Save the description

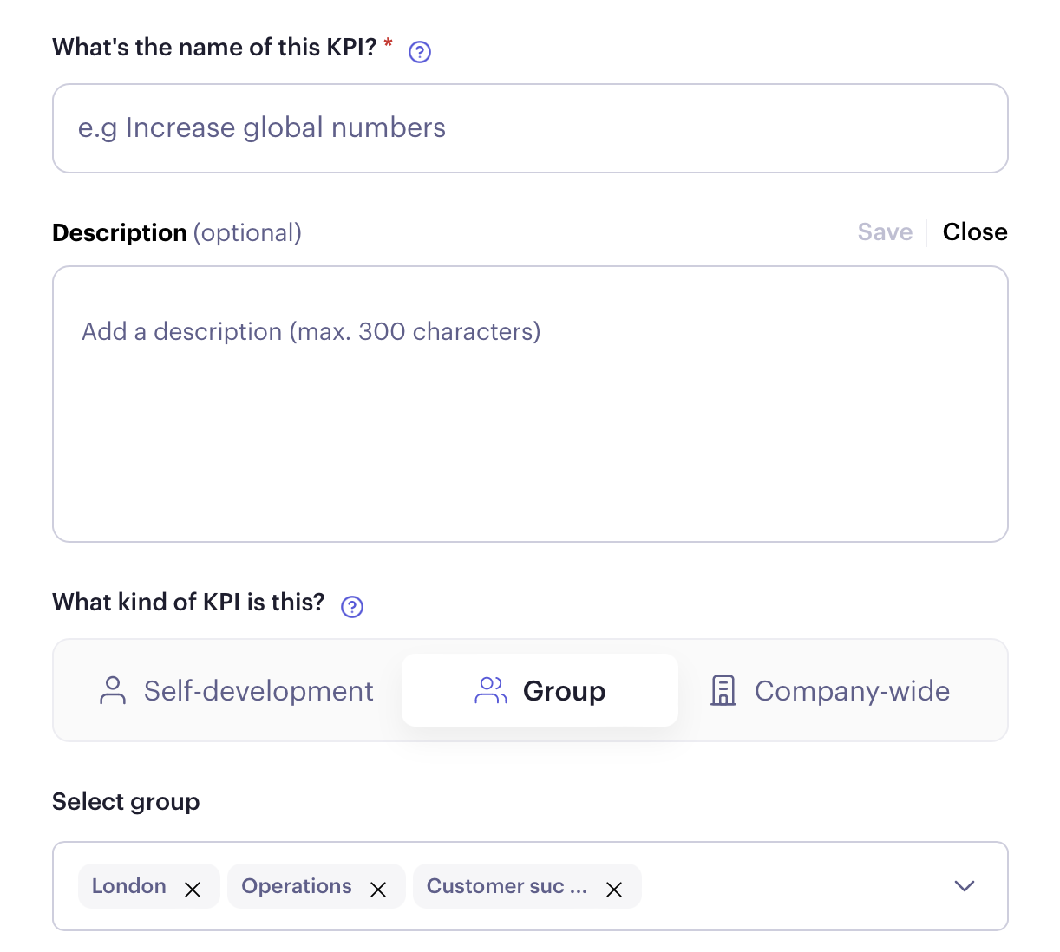[885, 232]
